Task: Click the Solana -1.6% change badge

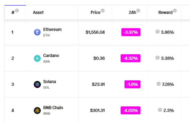Action: 132,84
